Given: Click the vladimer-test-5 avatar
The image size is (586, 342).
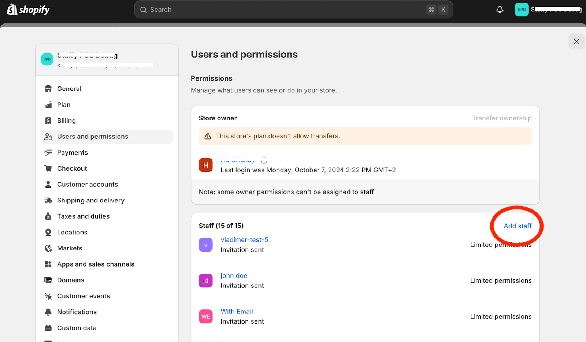Looking at the screenshot, I should (x=205, y=245).
